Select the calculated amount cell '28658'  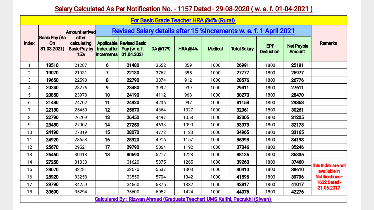(81, 140)
